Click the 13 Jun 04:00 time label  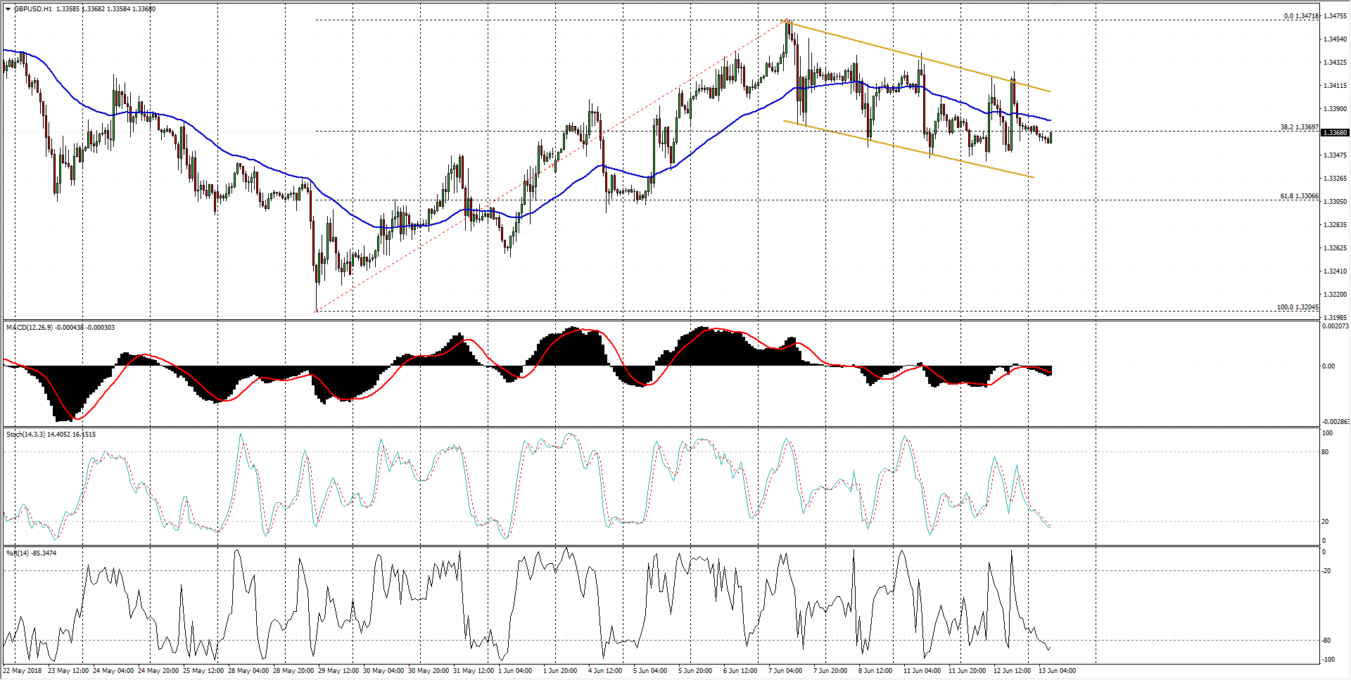pos(1057,671)
